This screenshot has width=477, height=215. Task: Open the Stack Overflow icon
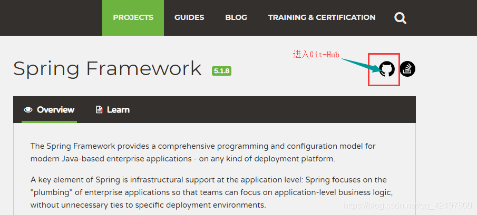point(407,69)
